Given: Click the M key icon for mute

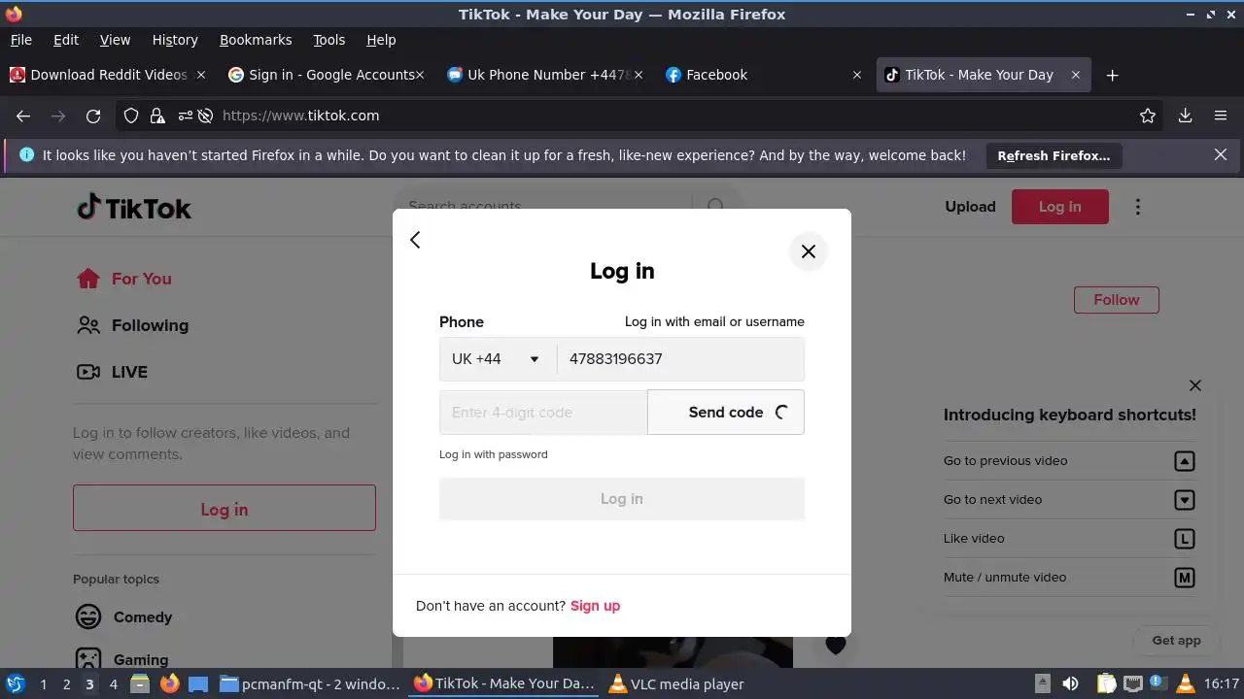Looking at the screenshot, I should [x=1184, y=578].
